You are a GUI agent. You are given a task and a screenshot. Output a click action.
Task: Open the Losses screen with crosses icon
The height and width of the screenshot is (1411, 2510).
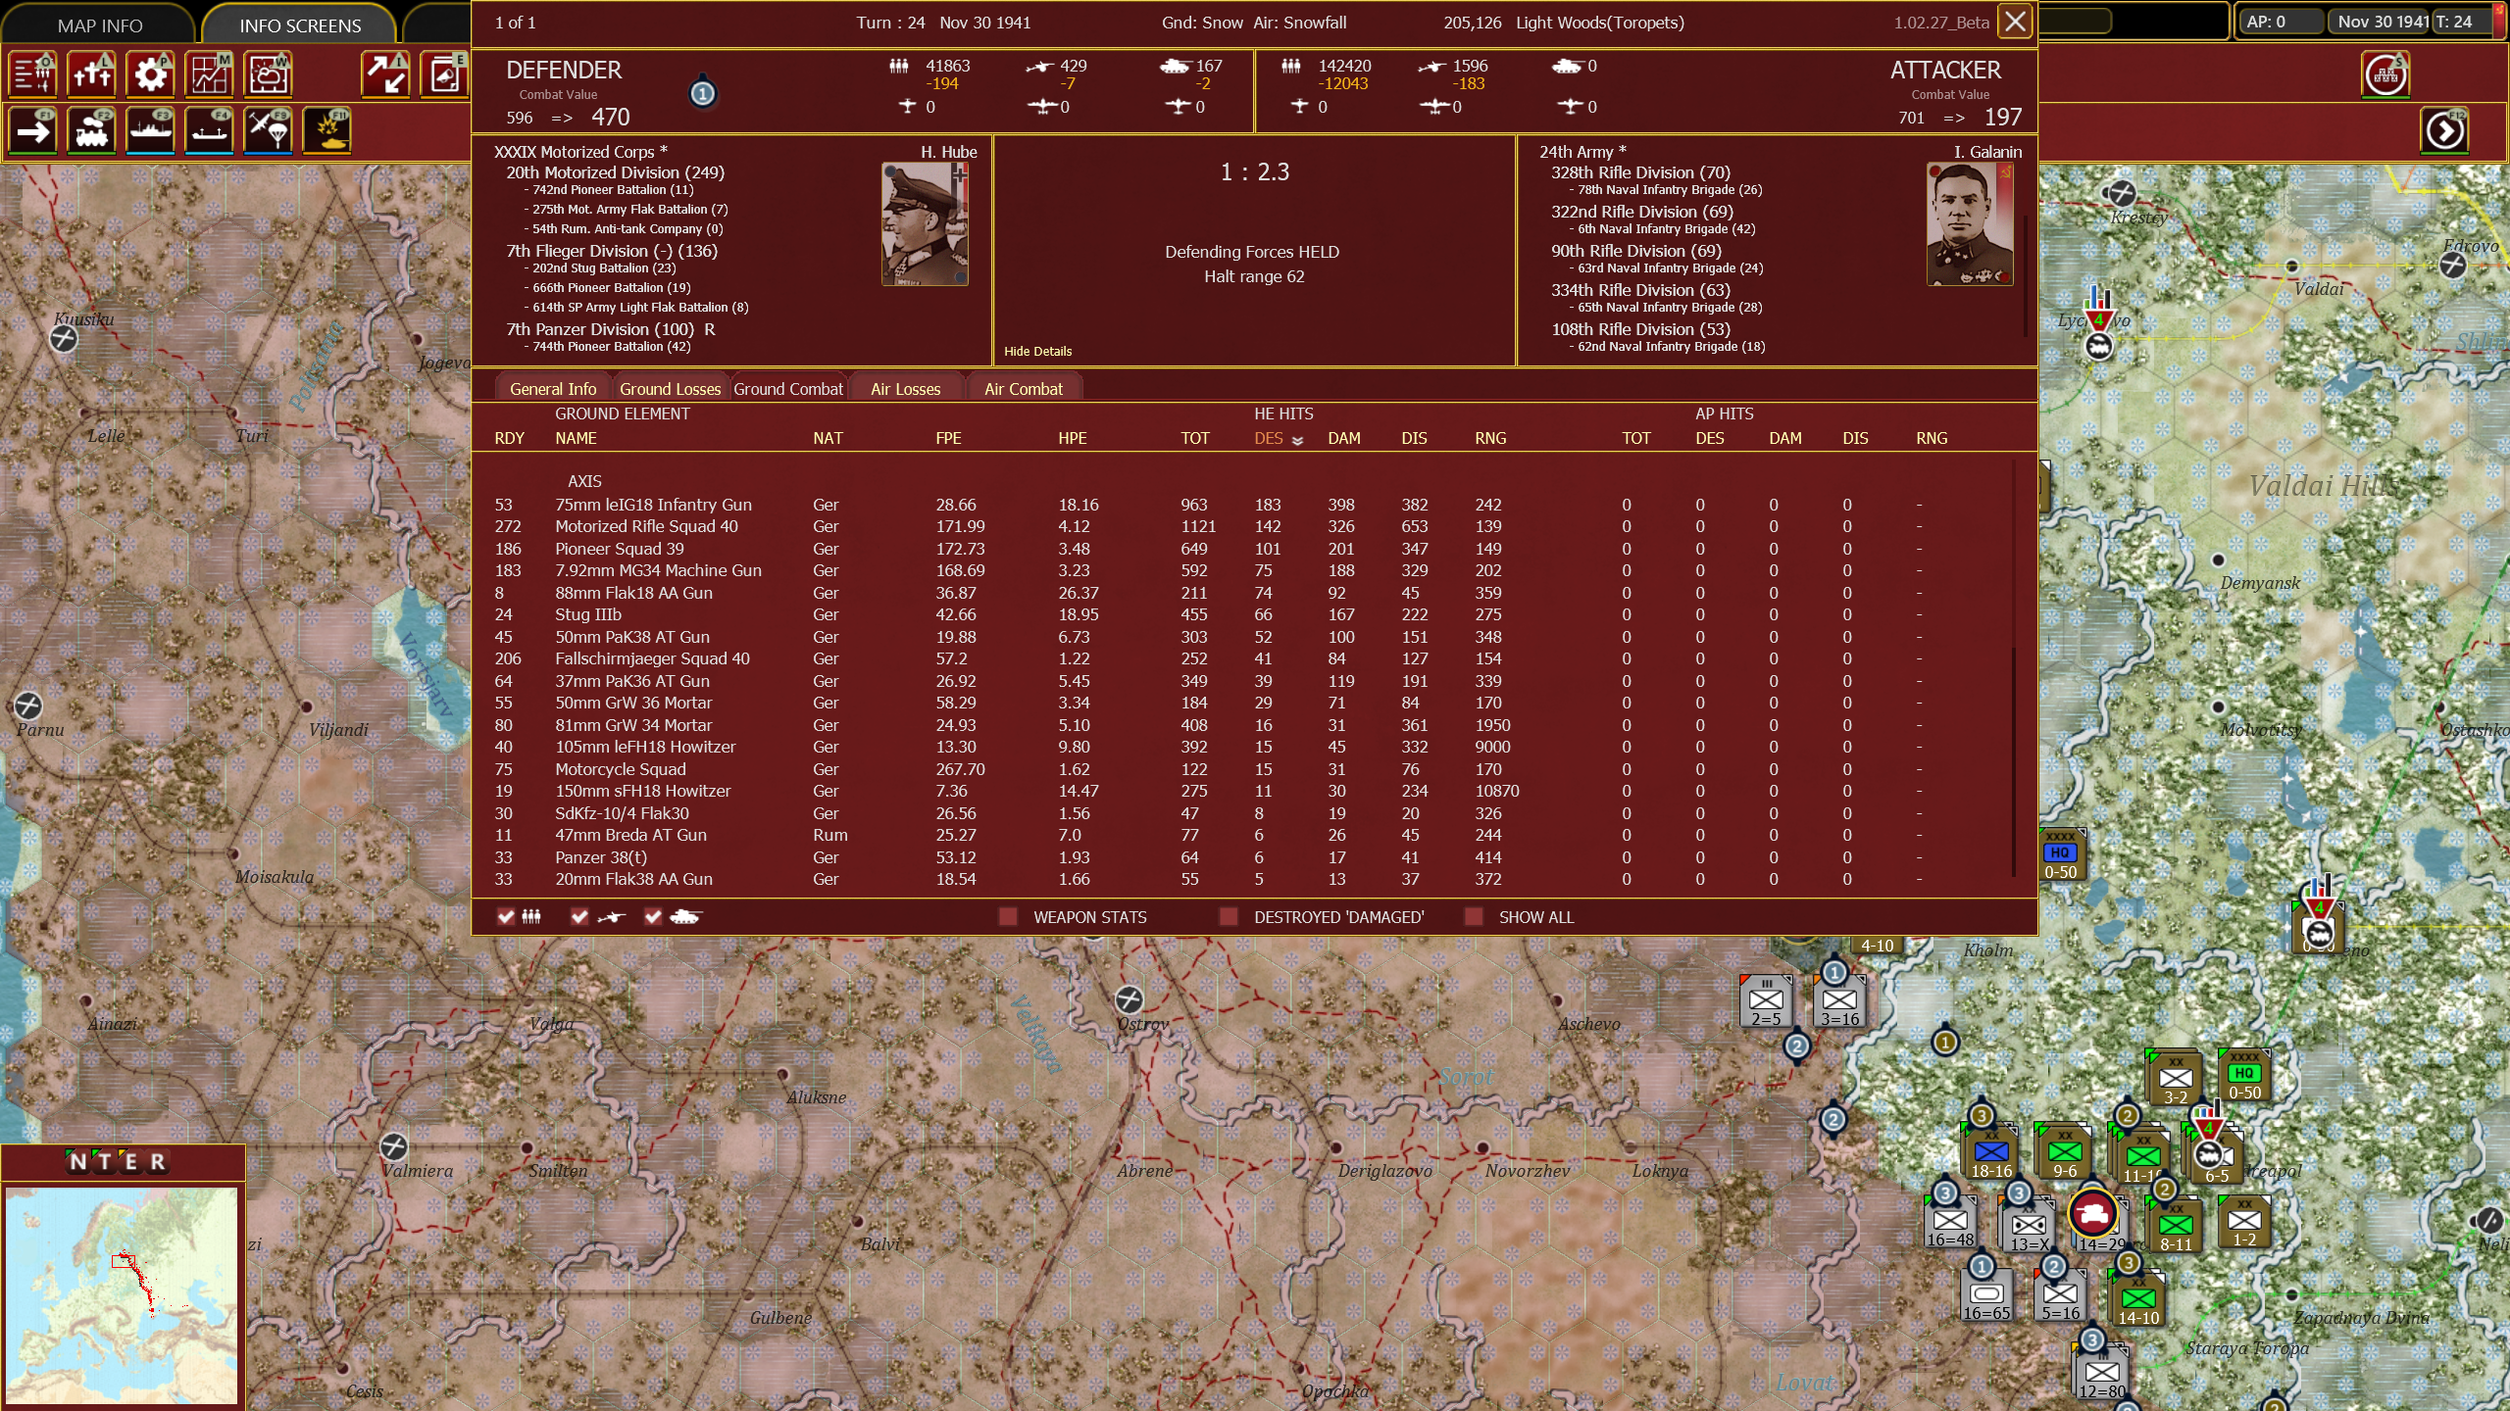[x=92, y=74]
